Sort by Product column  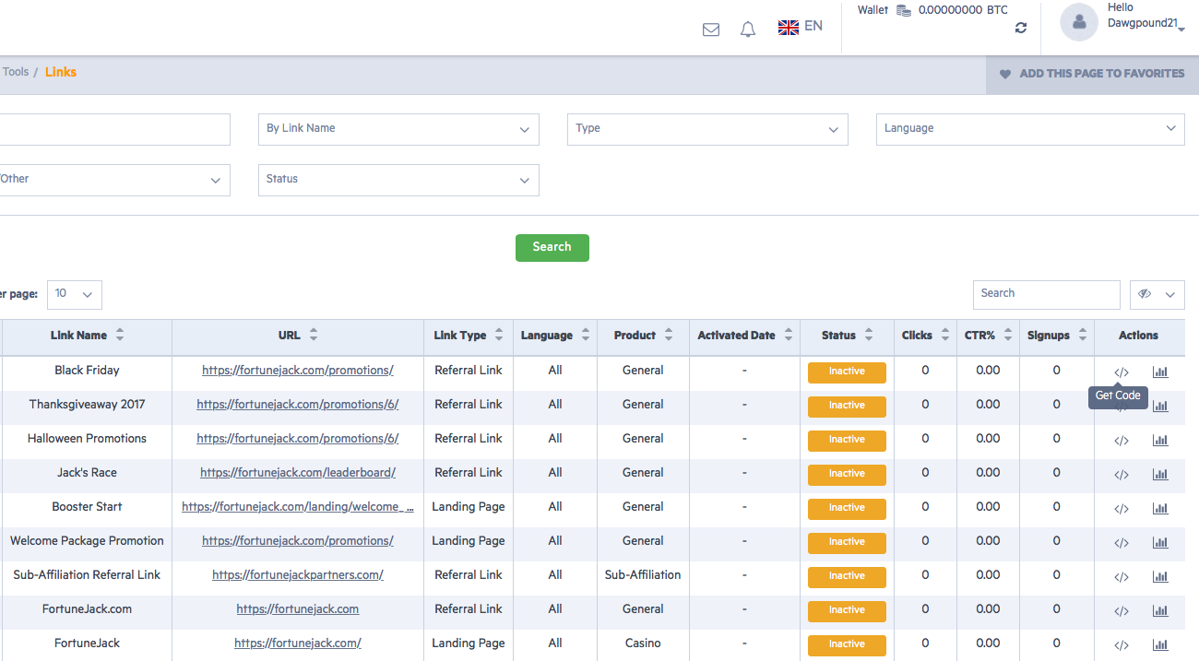coord(669,336)
